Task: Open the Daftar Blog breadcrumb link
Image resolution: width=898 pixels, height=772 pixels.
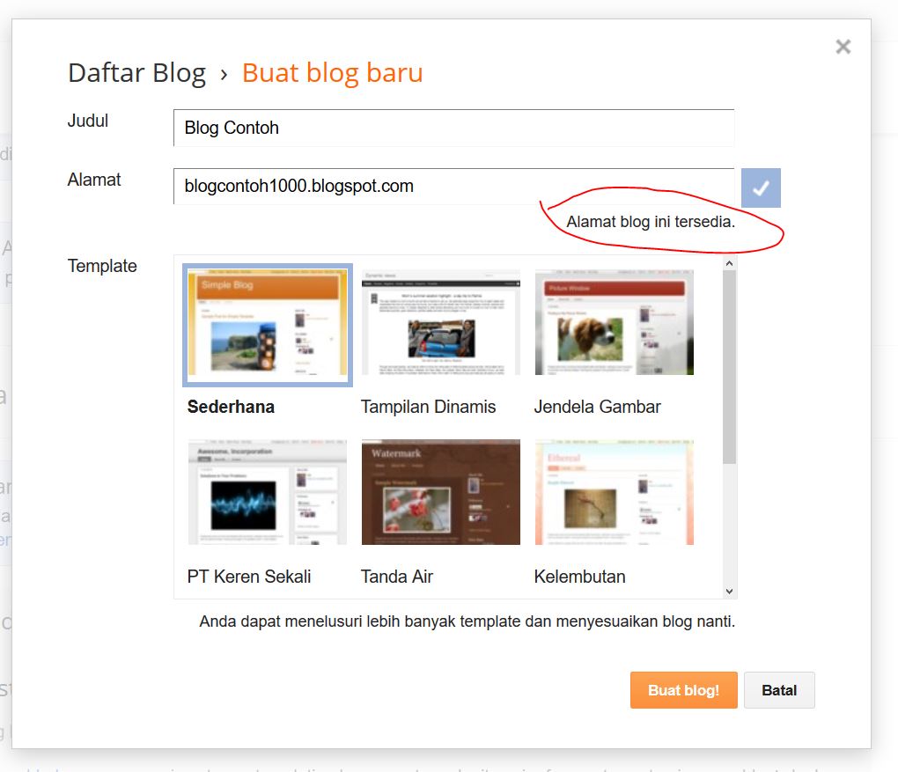Action: [x=136, y=73]
